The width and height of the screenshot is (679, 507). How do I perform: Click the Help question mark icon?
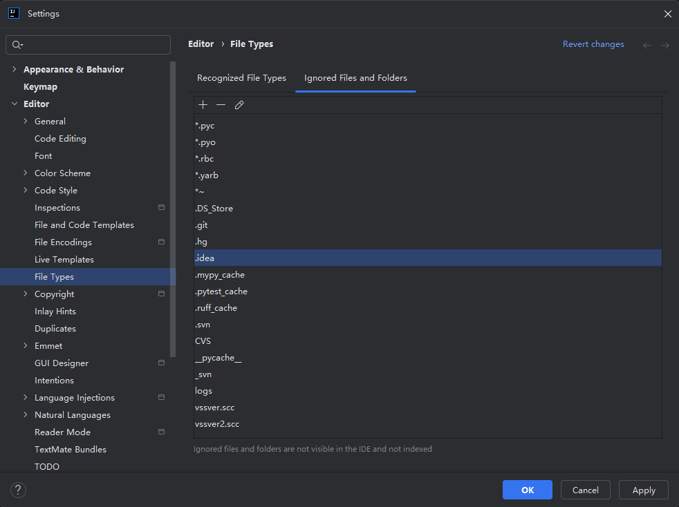pos(18,490)
